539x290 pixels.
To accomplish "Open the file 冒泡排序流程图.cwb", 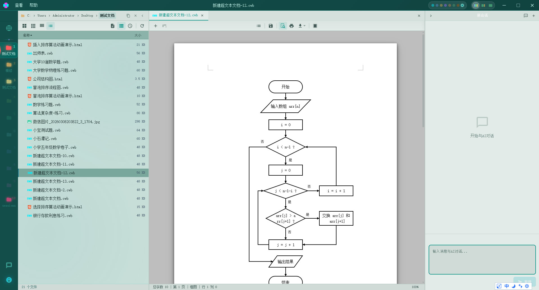I will point(51,87).
